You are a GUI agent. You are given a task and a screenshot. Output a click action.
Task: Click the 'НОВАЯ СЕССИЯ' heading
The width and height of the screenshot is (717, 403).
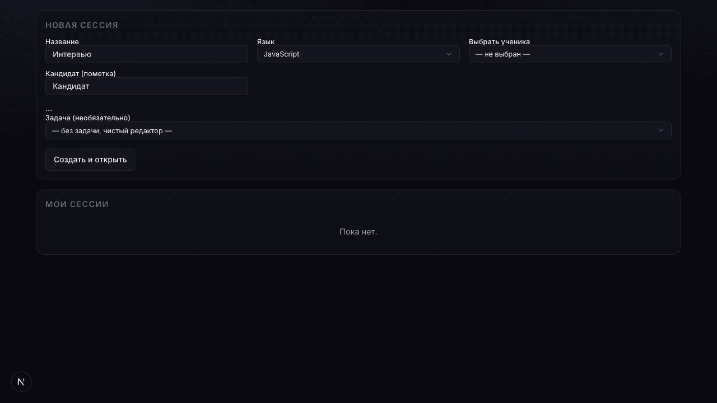82,25
